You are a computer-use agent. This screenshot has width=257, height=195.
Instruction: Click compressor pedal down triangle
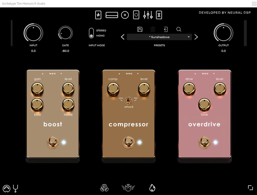click(138, 74)
